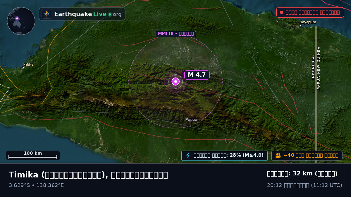Click the MMI III intensity label
Image resolution: width=351 pixels, height=197 pixels.
[175, 34]
